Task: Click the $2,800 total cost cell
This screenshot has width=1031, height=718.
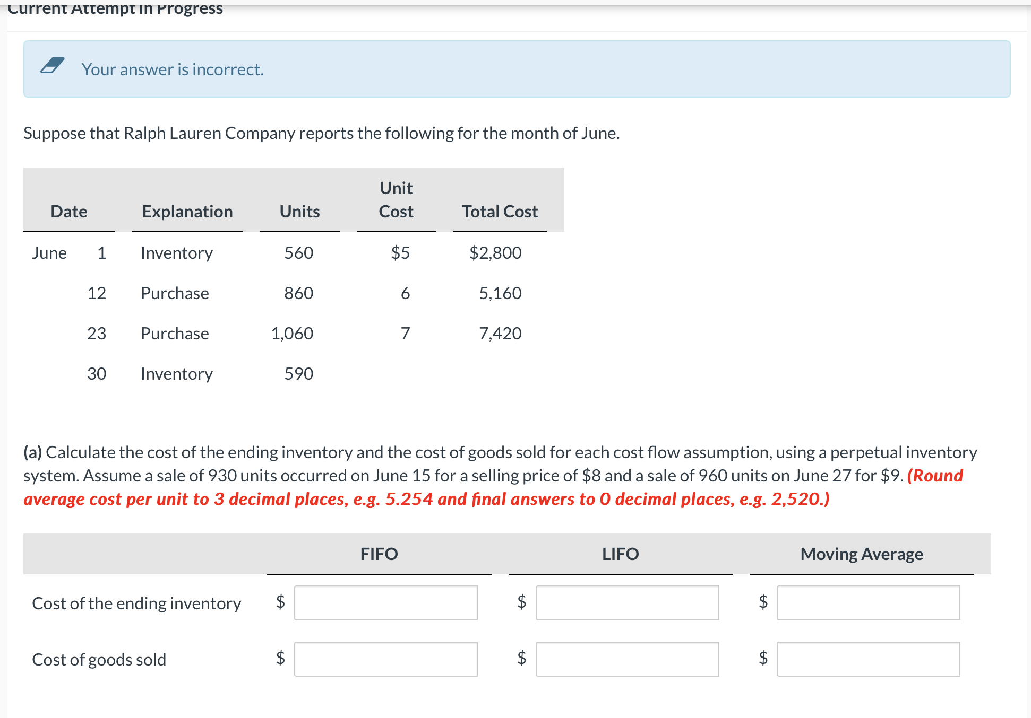Action: (495, 253)
